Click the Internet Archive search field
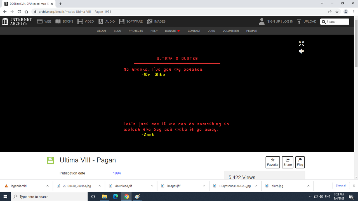Viewport: 358px width, 201px height. click(335, 21)
